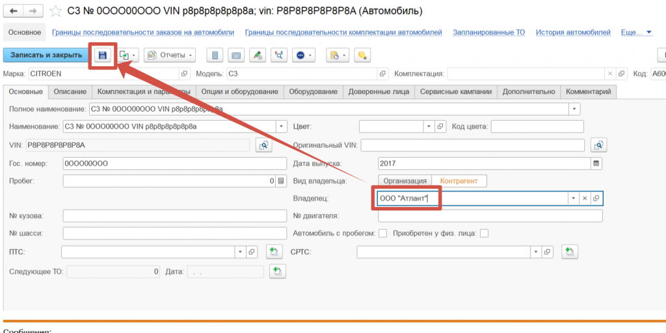Click the save floppy disk icon
This screenshot has width=666, height=333.
[x=103, y=55]
